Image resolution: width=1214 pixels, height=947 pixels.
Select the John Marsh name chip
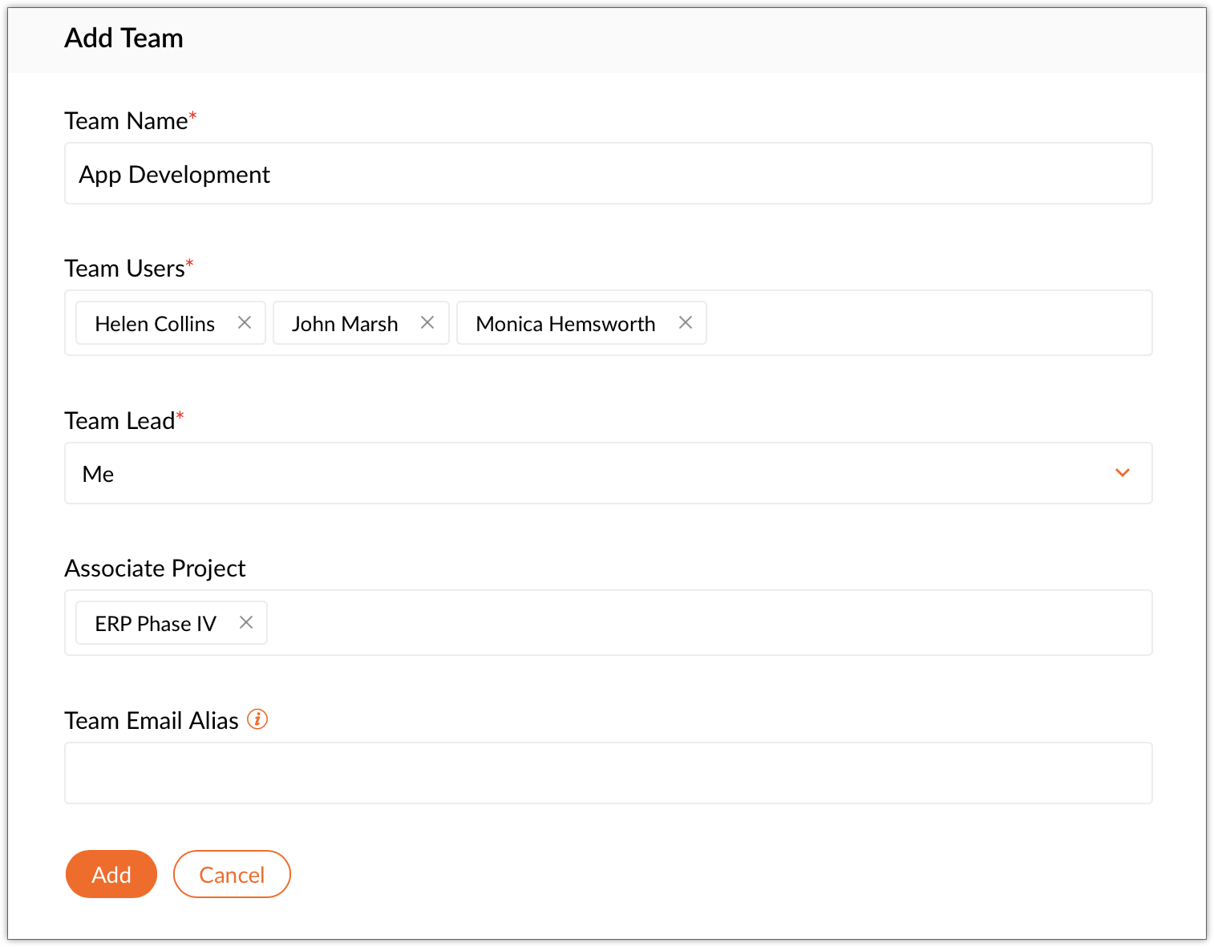[345, 324]
